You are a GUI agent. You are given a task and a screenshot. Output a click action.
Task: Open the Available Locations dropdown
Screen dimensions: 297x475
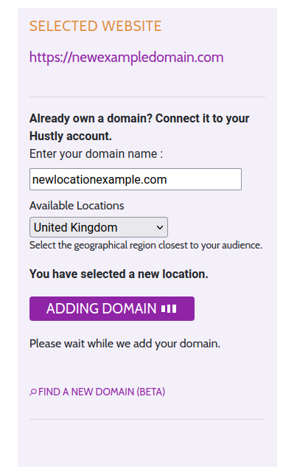click(99, 227)
